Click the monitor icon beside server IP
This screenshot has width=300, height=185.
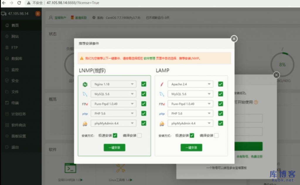(4, 13)
